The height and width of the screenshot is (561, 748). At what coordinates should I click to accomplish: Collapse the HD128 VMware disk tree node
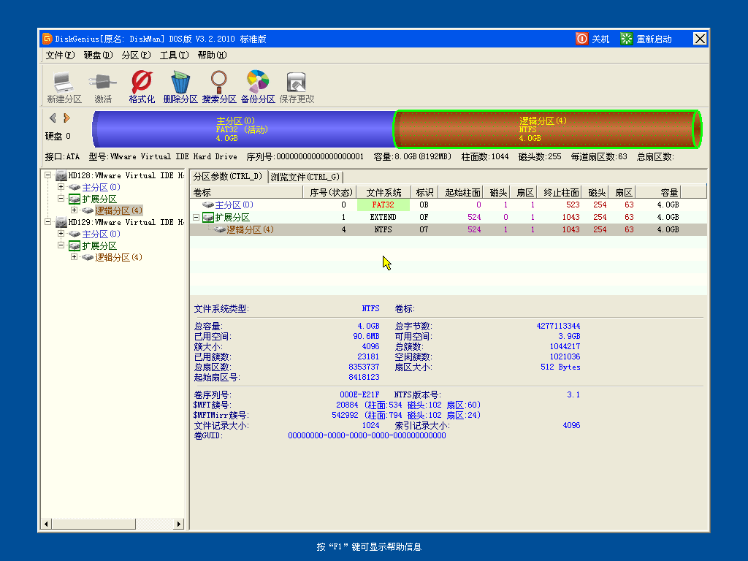point(49,176)
